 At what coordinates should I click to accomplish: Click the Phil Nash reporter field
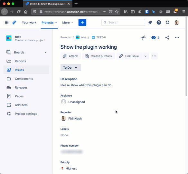point(71,119)
